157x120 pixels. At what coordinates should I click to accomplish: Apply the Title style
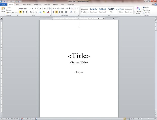111,10
